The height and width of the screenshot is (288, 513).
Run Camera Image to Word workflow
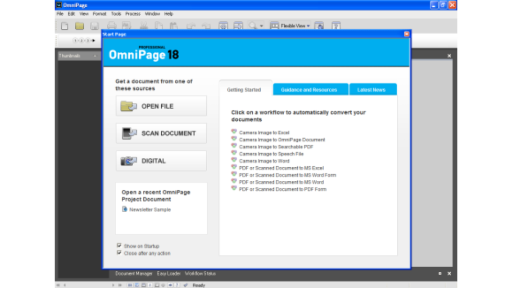coord(264,161)
